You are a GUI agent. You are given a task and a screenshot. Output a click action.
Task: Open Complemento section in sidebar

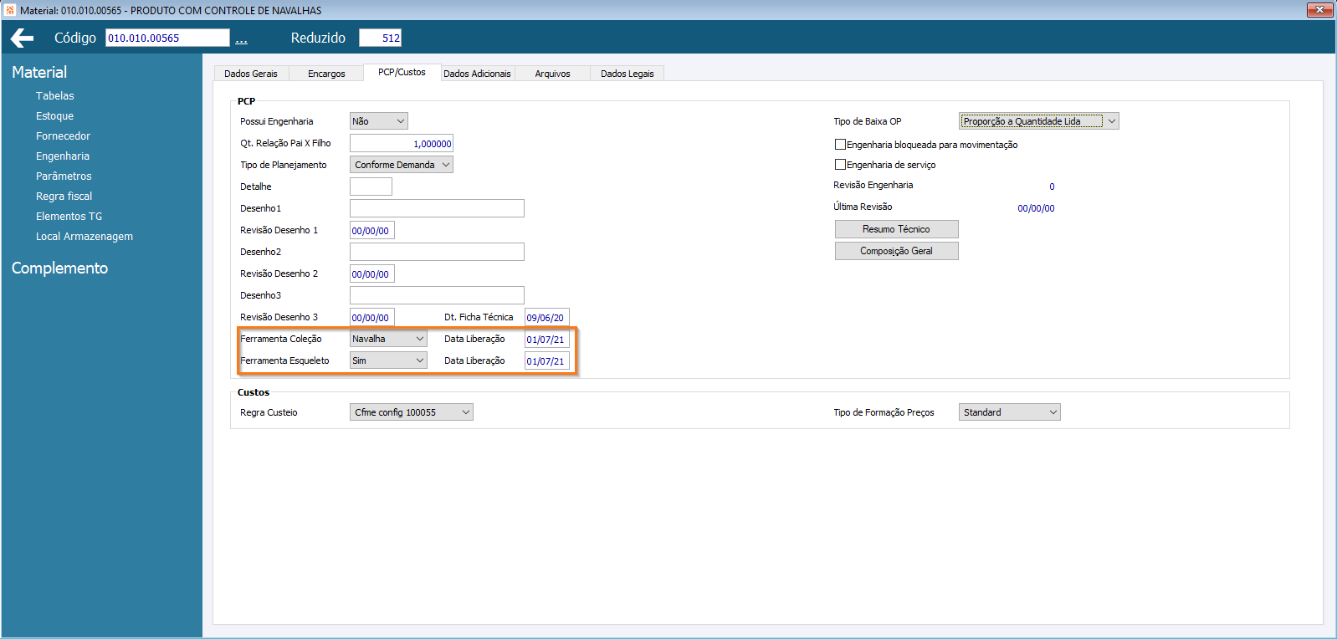point(59,268)
